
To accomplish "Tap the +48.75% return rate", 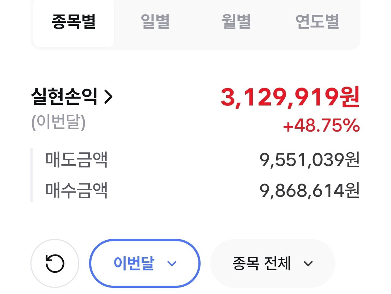I will point(321,125).
